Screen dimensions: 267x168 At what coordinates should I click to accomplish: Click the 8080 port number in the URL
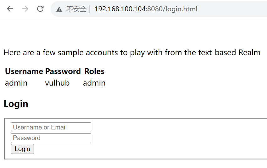pyautogui.click(x=155, y=9)
